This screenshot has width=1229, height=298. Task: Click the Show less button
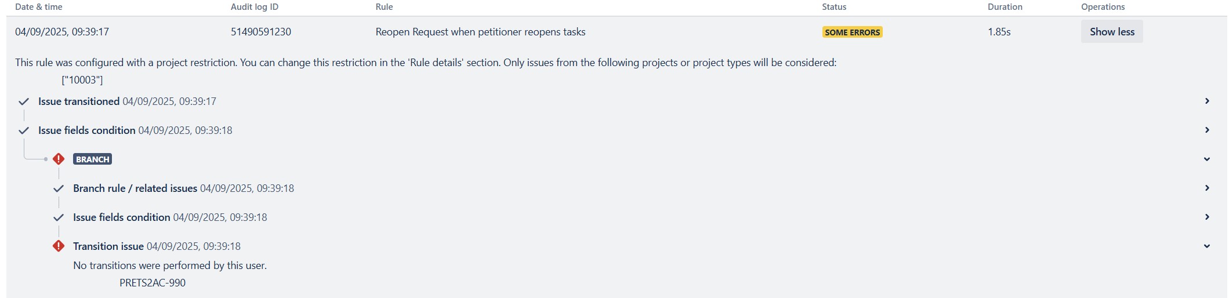(x=1112, y=32)
